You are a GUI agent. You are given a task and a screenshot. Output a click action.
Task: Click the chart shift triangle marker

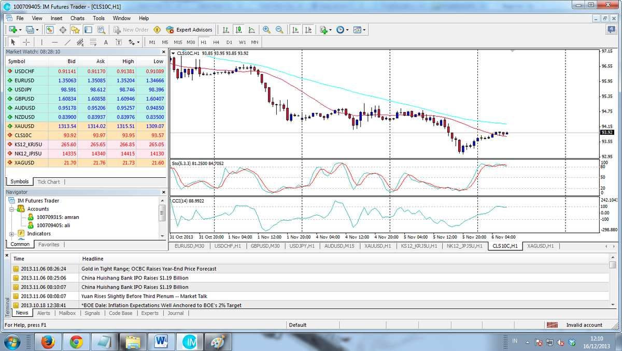(x=512, y=51)
